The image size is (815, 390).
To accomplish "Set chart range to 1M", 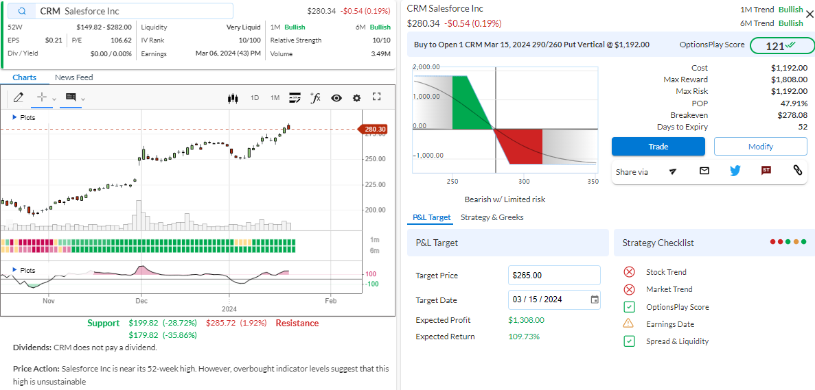I will coord(275,97).
